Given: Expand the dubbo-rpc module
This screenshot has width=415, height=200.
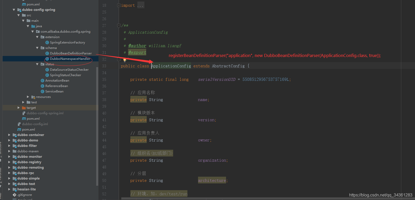Looking at the screenshot, I should pos(9,173).
